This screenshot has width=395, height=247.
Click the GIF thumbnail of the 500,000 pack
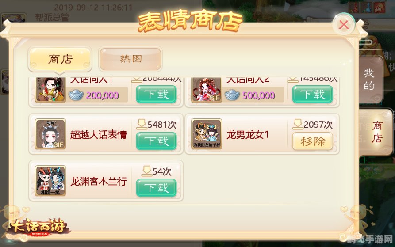[x=207, y=90]
